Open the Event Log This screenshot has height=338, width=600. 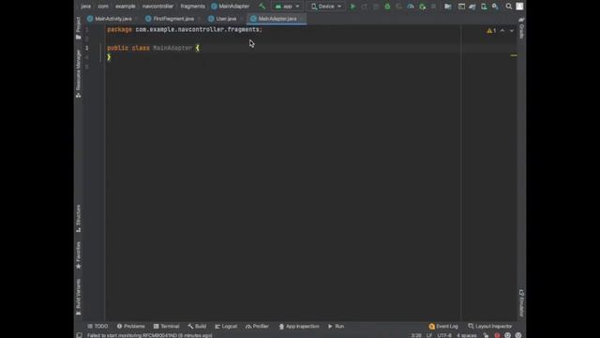click(x=443, y=326)
